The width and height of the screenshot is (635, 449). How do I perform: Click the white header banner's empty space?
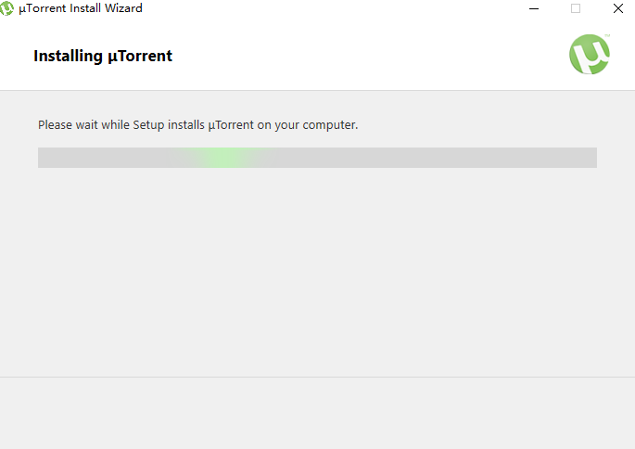[371, 56]
